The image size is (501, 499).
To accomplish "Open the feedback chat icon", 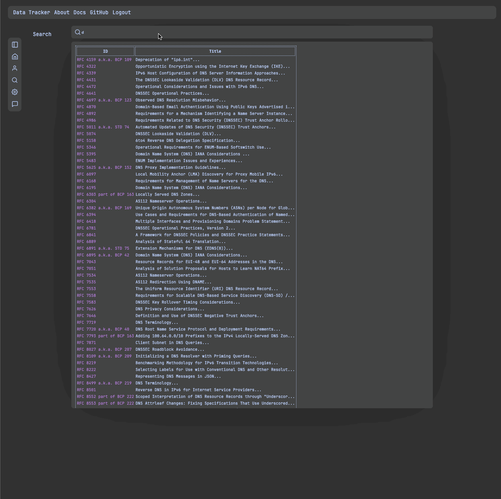I will point(15,104).
